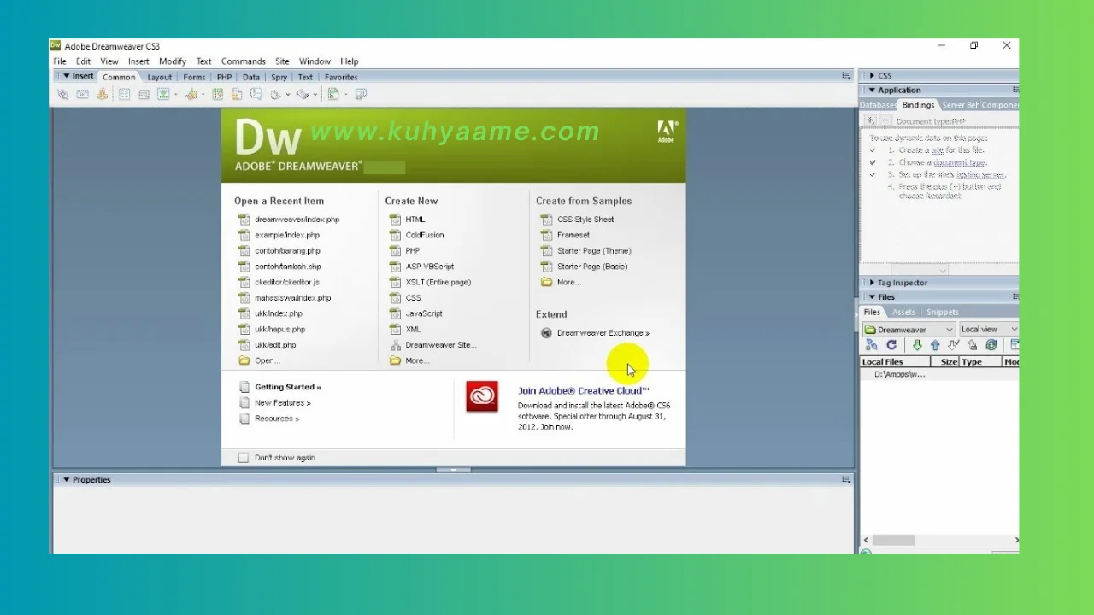Click the Head tags icon

click(x=276, y=95)
